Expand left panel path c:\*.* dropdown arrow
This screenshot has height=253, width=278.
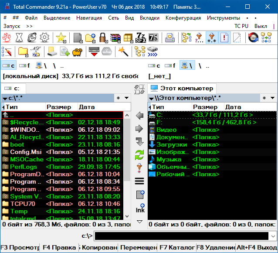coord(5,98)
